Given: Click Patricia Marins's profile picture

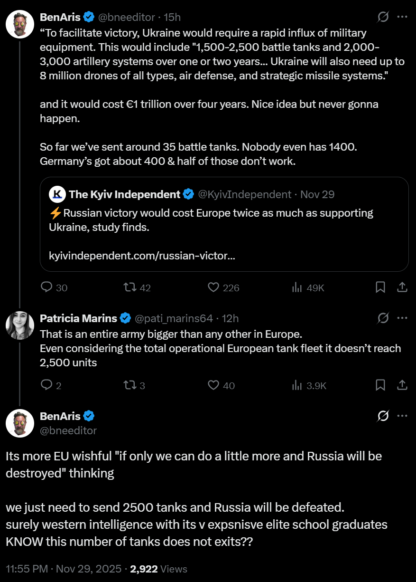Looking at the screenshot, I should 20,325.
